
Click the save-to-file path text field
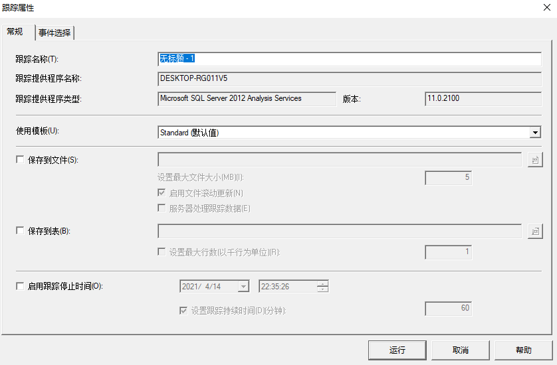tap(340, 160)
